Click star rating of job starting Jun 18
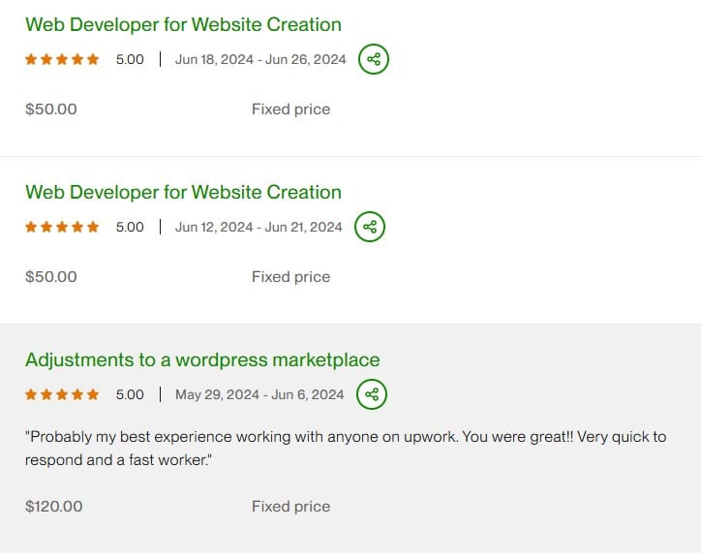The width and height of the screenshot is (701, 560). click(62, 59)
